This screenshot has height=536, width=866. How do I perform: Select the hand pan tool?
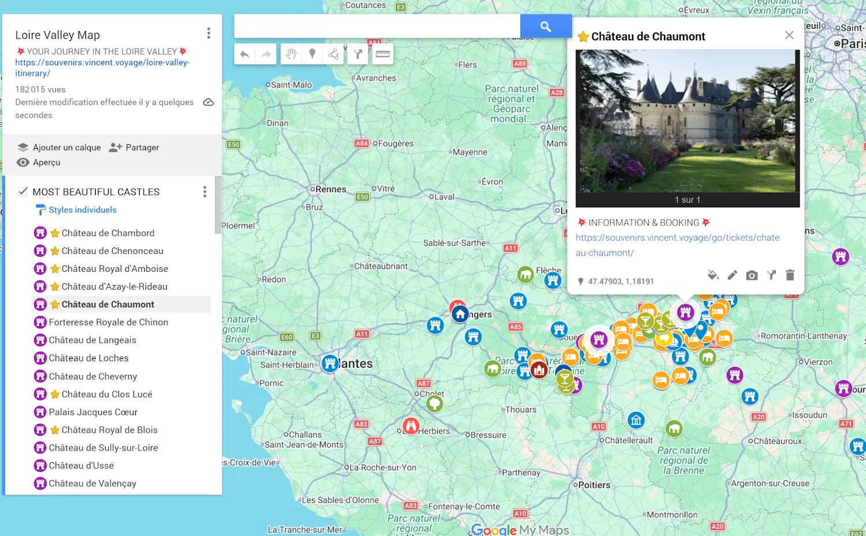tap(291, 54)
